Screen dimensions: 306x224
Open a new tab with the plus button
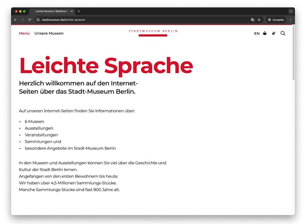(79, 11)
